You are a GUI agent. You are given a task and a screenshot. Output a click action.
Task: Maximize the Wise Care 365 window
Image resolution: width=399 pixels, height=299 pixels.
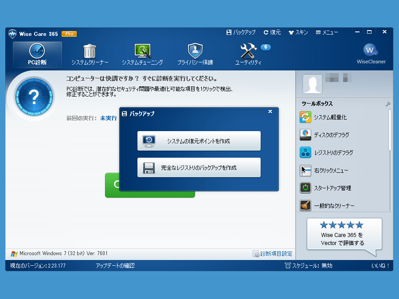point(369,32)
